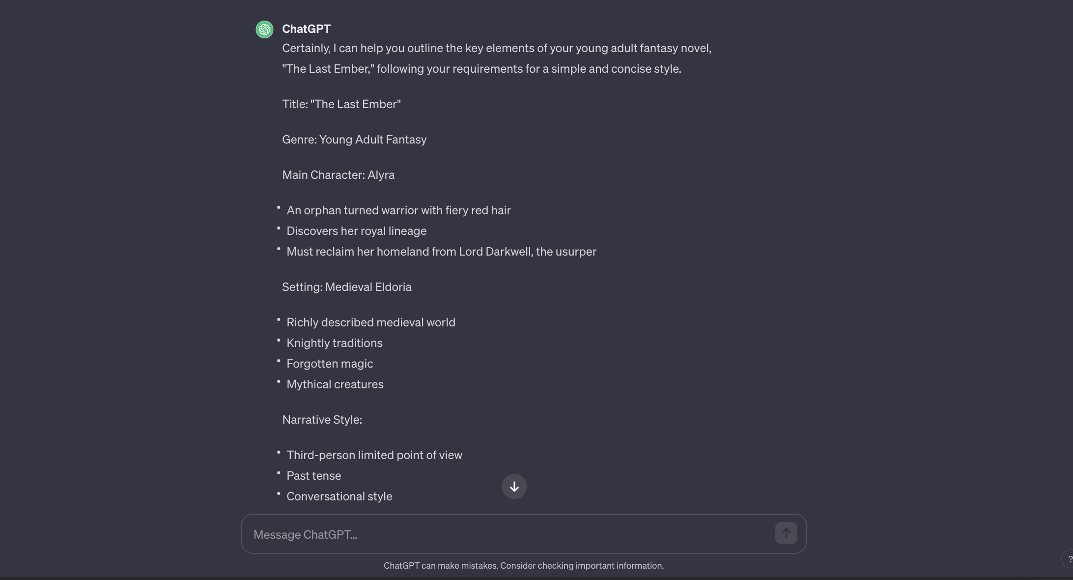Select the Title: The Last Ember line

click(341, 104)
